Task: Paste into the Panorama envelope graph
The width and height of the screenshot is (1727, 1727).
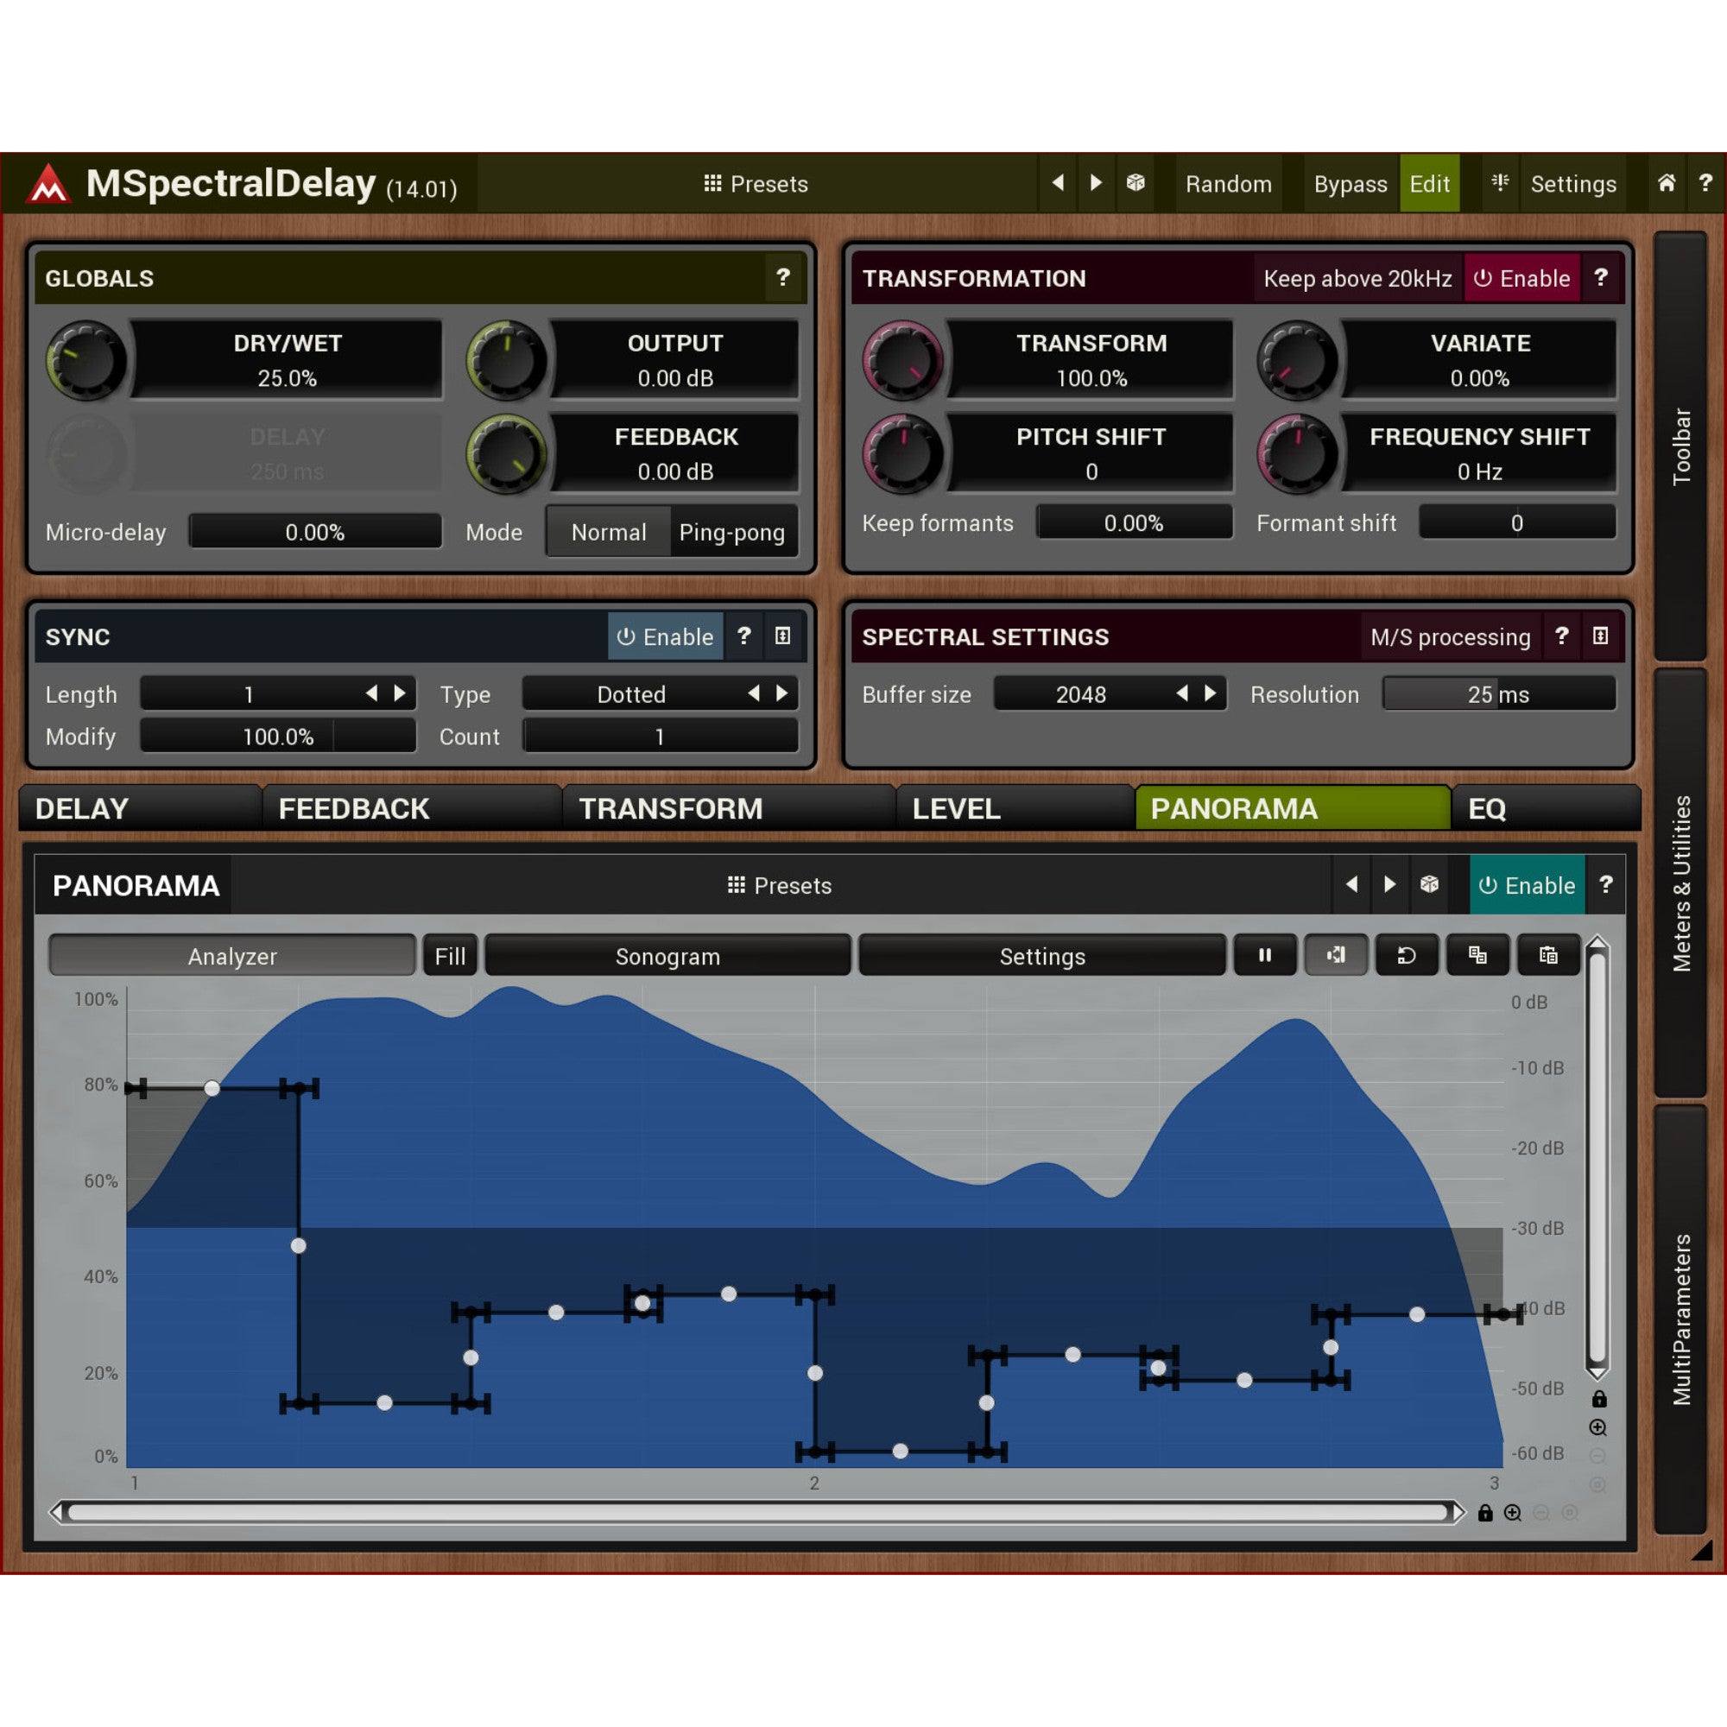Action: point(1548,956)
